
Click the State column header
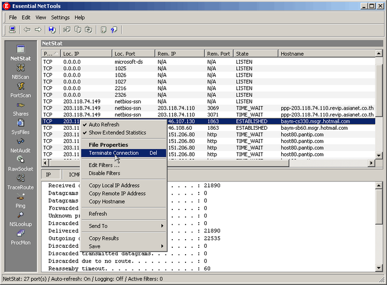[256, 54]
